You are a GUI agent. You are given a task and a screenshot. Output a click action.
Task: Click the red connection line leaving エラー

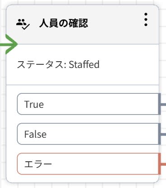[x=163, y=164]
